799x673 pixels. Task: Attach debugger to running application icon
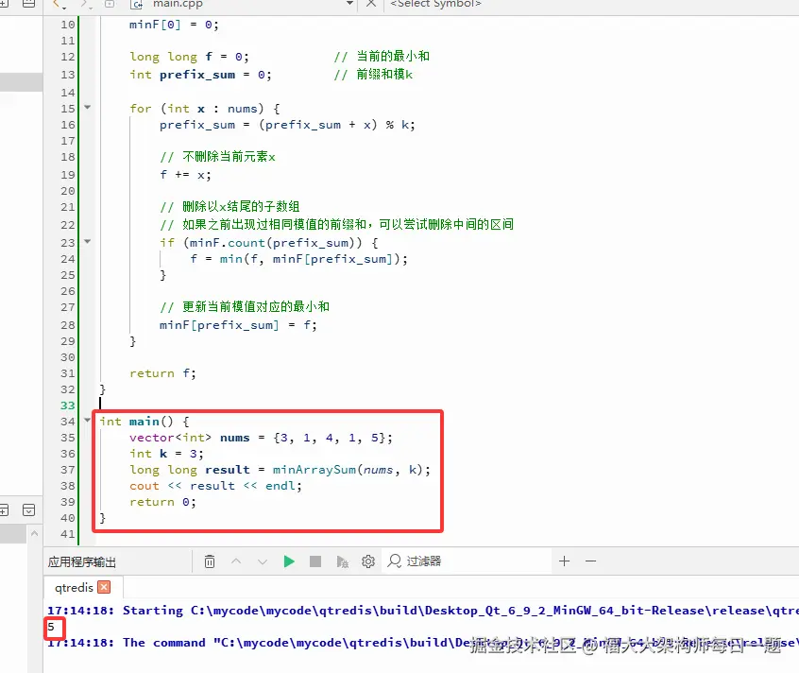point(342,561)
